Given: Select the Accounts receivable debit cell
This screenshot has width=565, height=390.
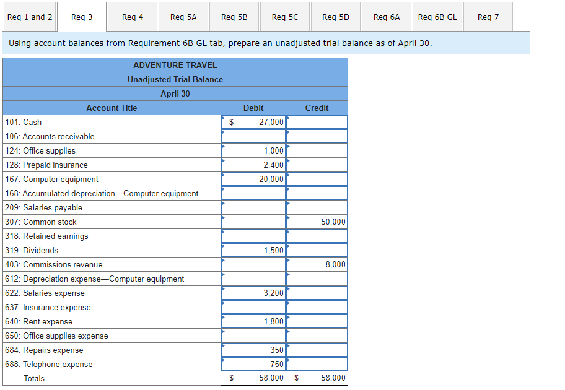Looking at the screenshot, I should [x=253, y=136].
